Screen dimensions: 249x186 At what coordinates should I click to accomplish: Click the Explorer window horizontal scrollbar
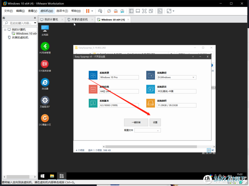coord(151,146)
